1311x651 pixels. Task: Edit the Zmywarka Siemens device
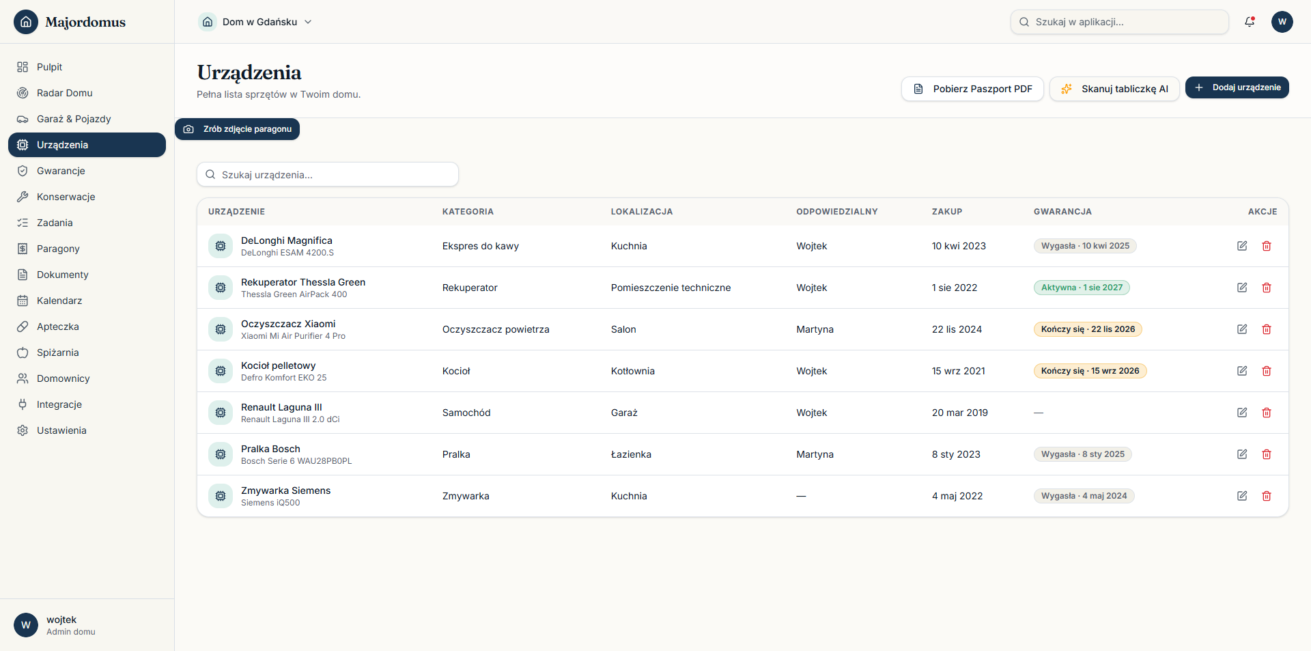point(1242,496)
